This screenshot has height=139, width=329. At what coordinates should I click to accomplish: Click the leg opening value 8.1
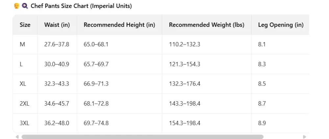coord(262,44)
